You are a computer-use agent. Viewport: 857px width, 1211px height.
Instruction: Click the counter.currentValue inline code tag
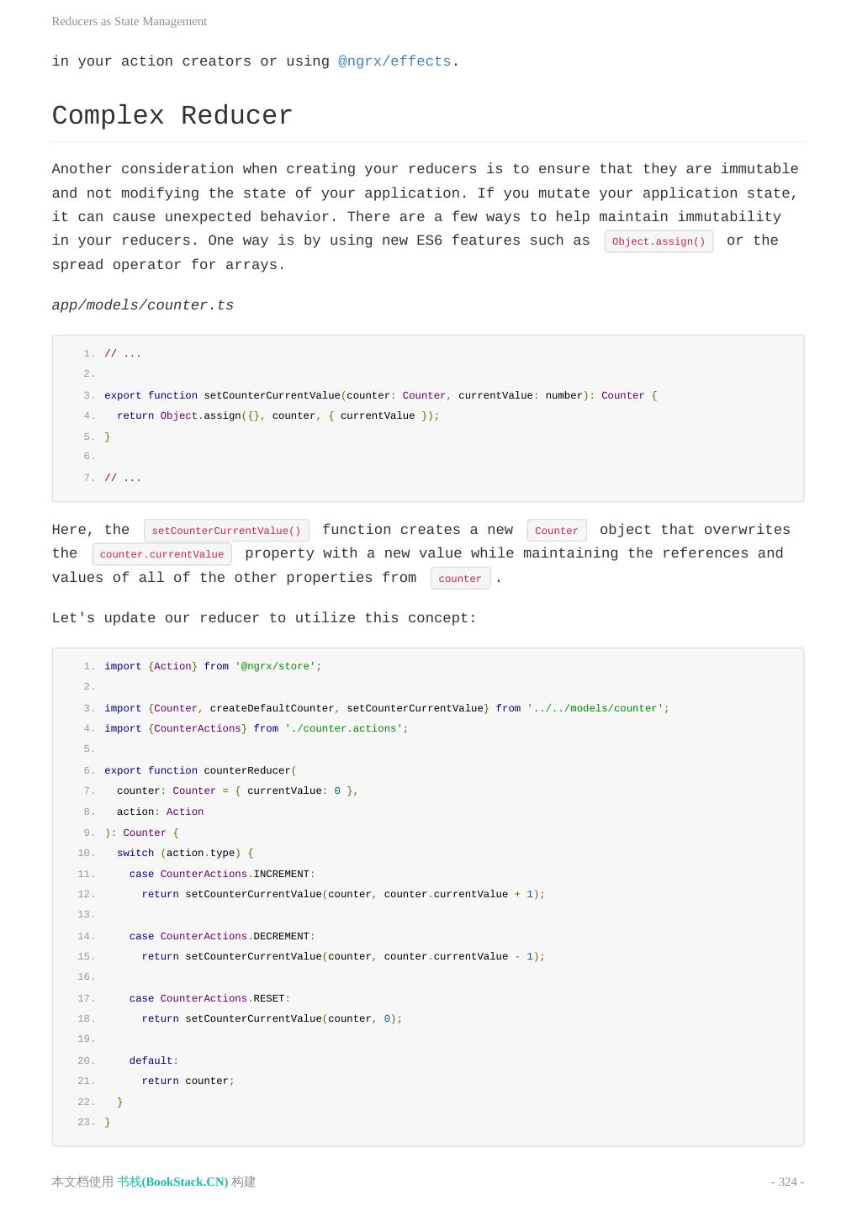pyautogui.click(x=161, y=554)
